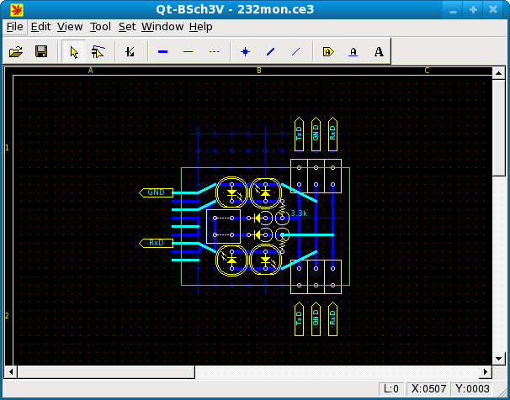Click the vertical scrollbar down arrow
This screenshot has width=510, height=400.
(498, 356)
